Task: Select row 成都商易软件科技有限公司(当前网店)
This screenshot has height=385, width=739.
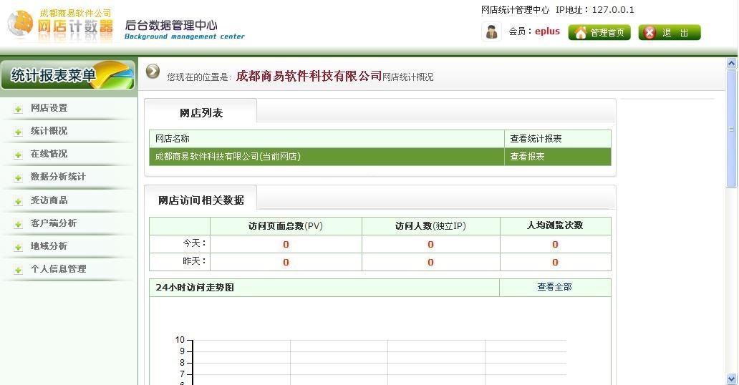Action: (x=380, y=157)
